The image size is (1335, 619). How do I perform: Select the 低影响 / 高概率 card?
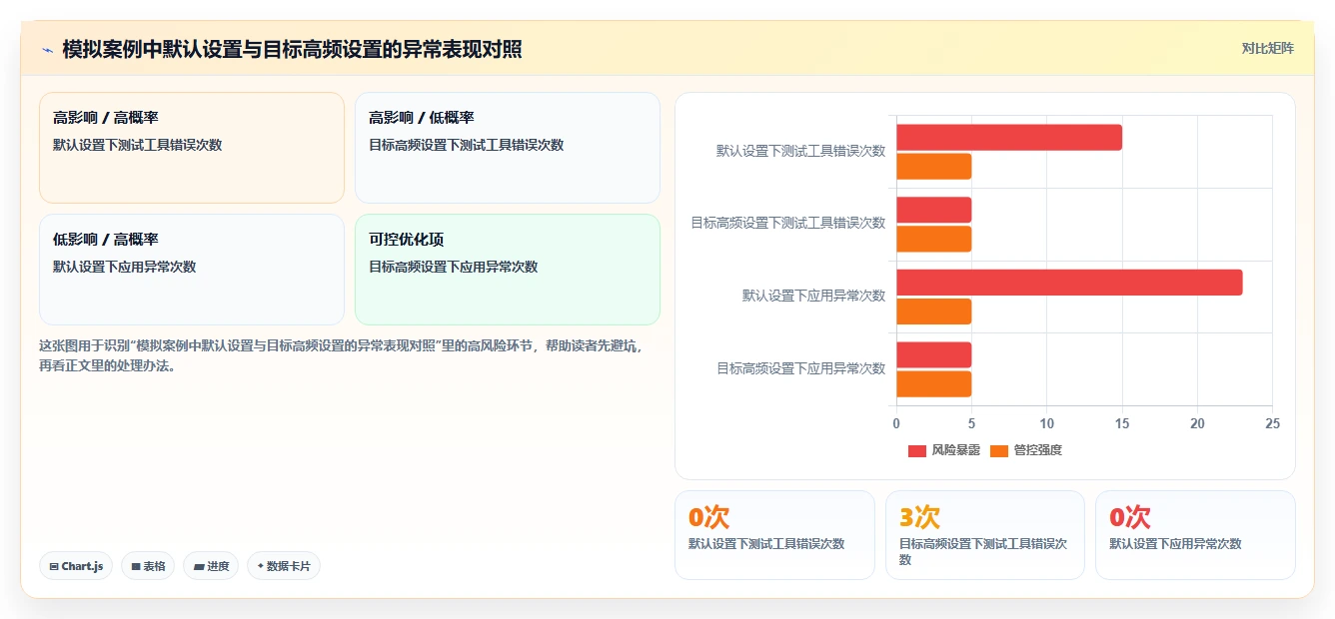click(192, 270)
